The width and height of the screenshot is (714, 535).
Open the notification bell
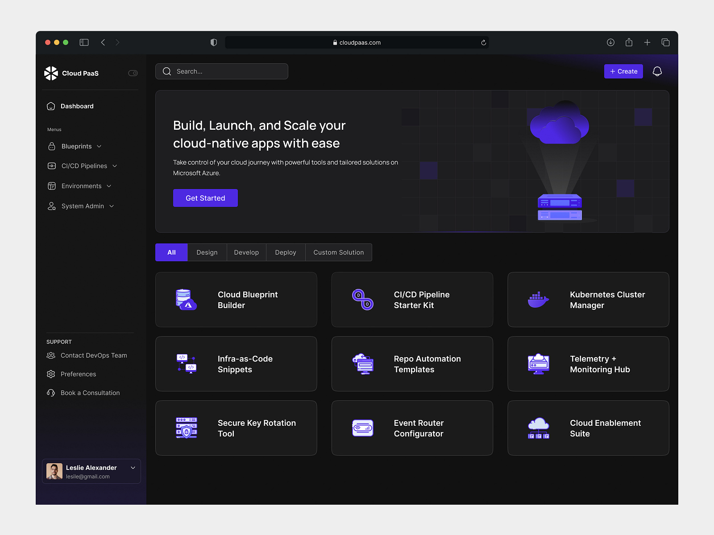tap(657, 71)
